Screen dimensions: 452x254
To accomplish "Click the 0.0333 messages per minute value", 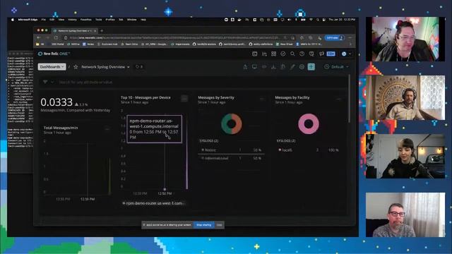I will [56, 102].
